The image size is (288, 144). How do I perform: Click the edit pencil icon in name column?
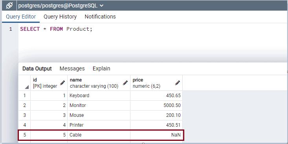point(125,83)
